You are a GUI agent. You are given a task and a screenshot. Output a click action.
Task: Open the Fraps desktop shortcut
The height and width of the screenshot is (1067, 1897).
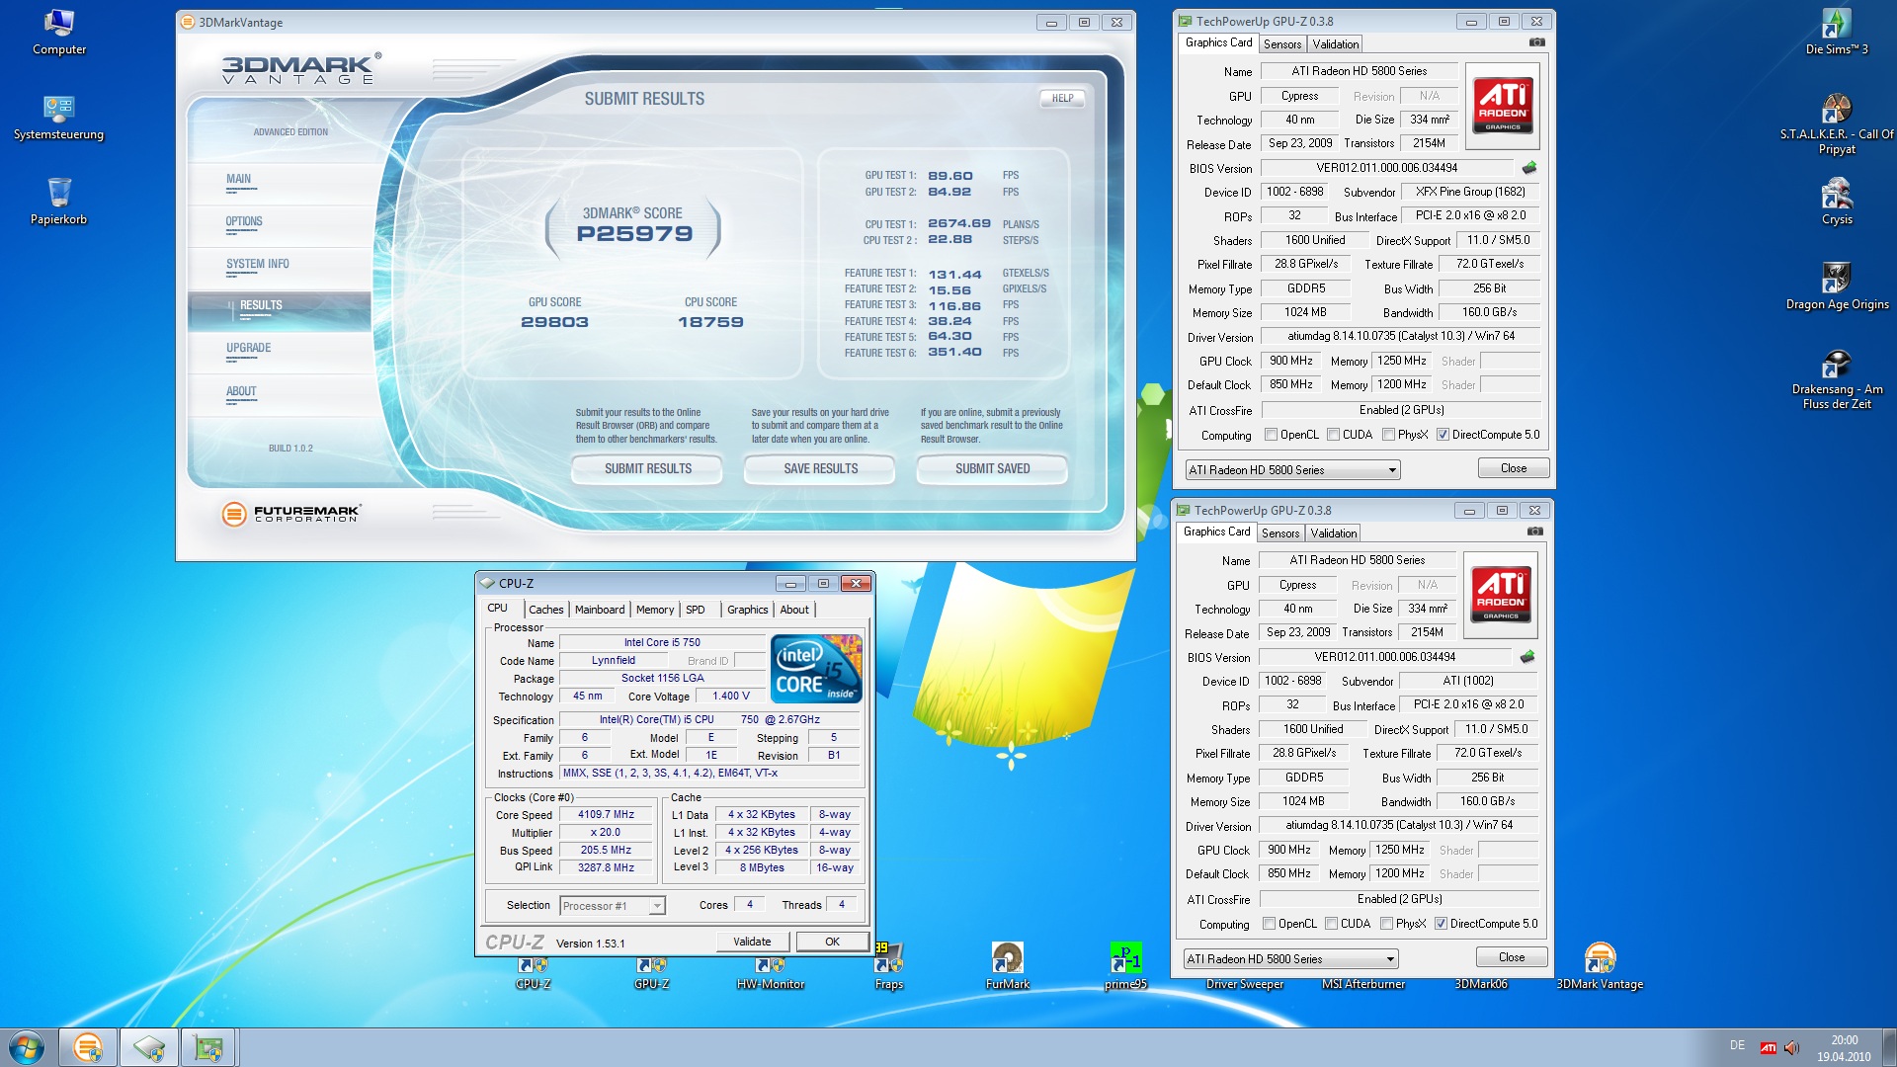889,966
